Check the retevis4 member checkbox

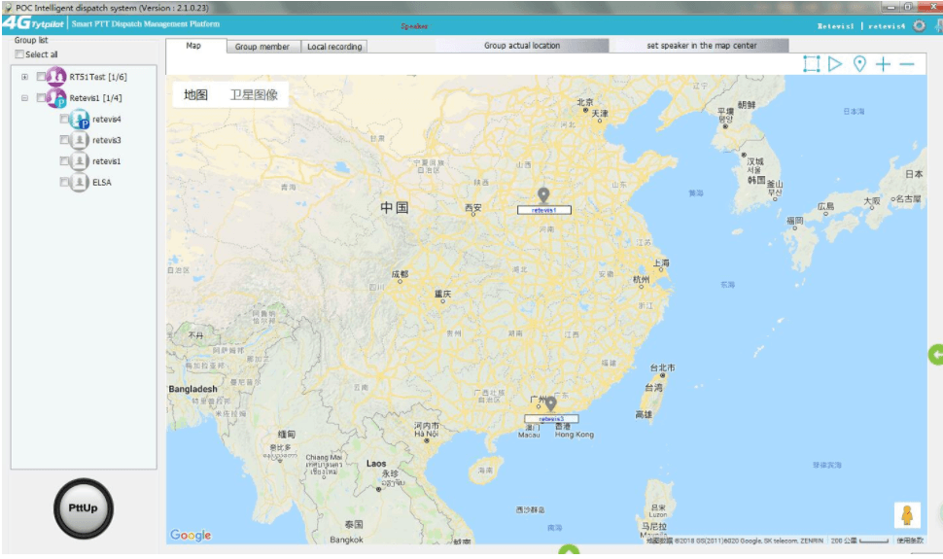click(x=64, y=120)
